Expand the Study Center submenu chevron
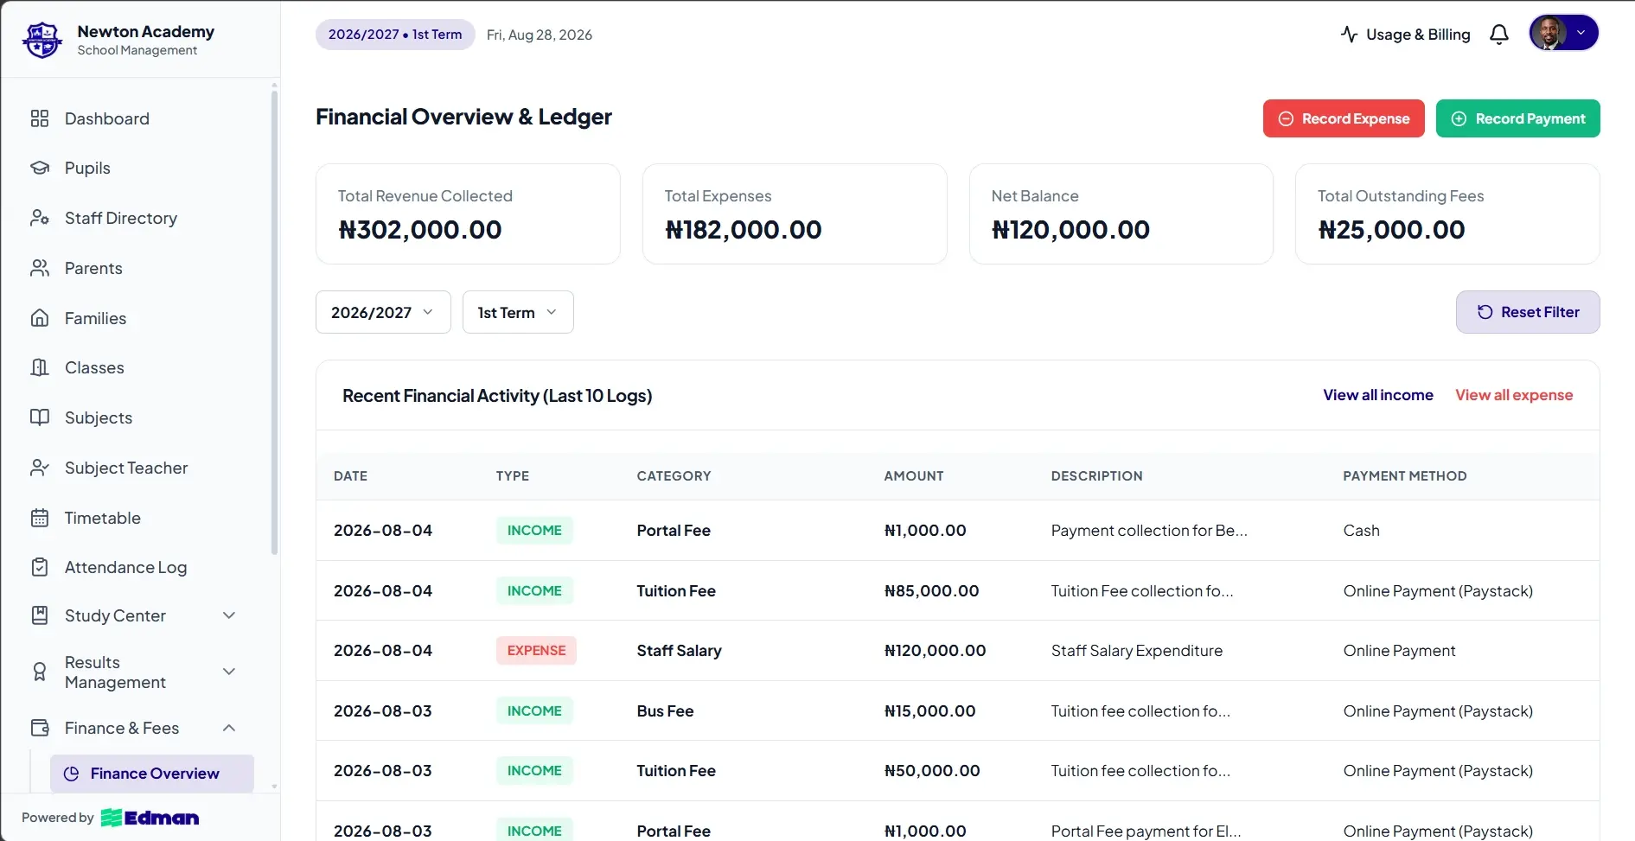This screenshot has height=841, width=1635. point(229,615)
